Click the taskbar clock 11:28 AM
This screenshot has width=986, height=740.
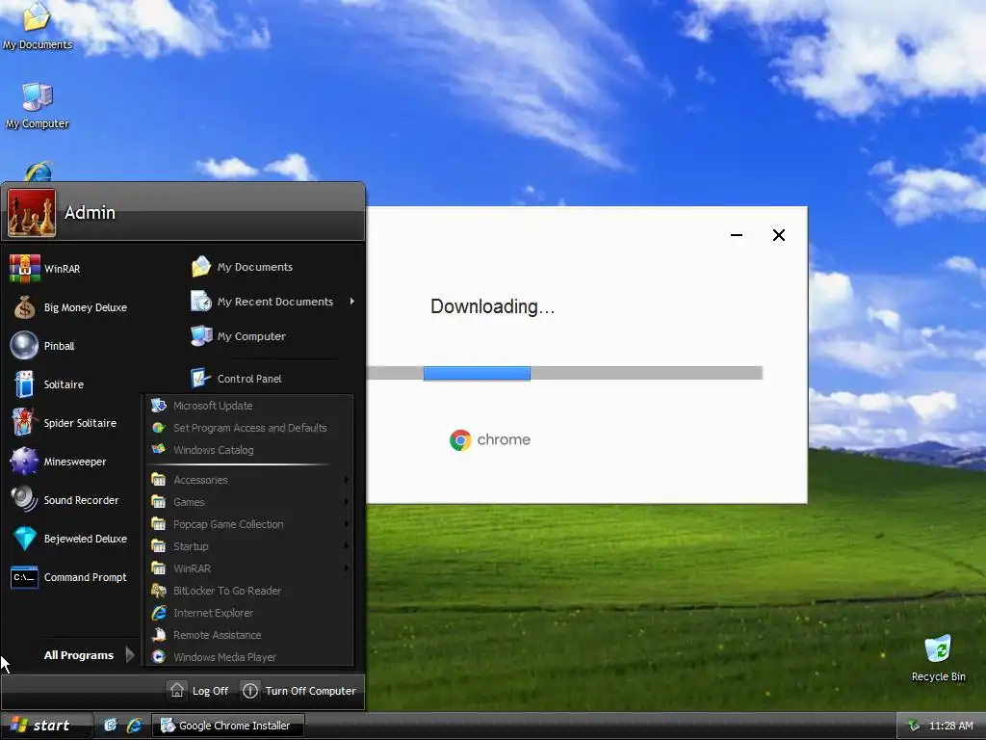click(x=950, y=726)
